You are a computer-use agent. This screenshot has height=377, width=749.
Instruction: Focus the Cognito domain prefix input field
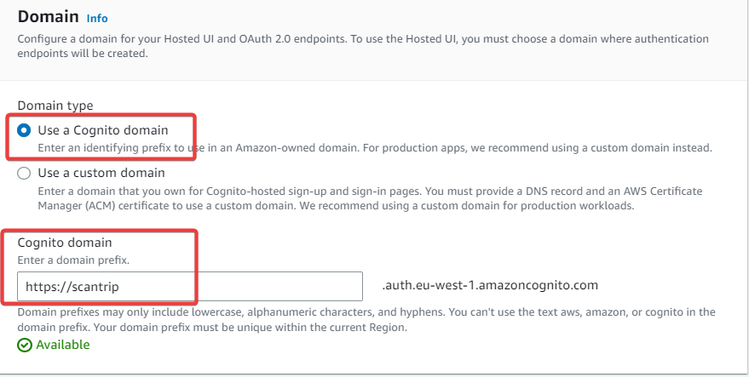coord(189,287)
